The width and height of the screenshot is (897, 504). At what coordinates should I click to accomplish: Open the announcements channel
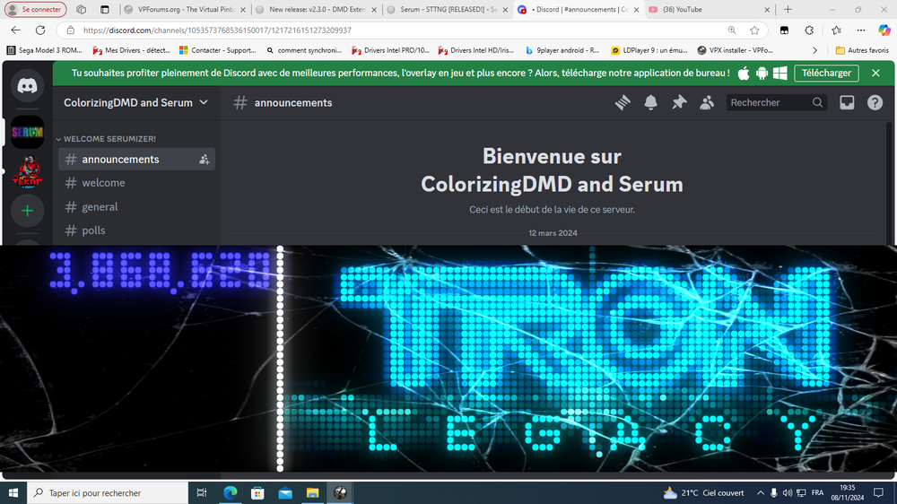tap(136, 159)
